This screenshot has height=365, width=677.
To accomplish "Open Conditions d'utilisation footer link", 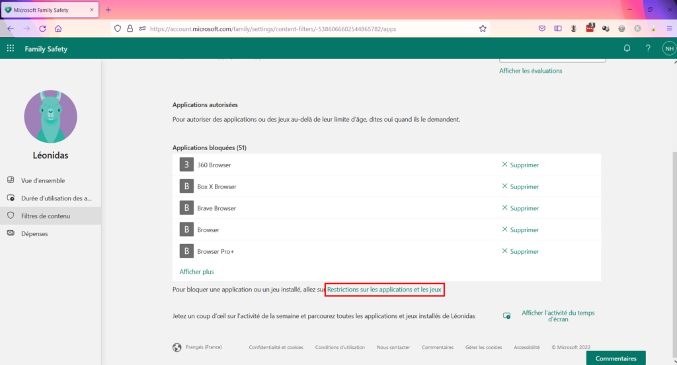I will [x=340, y=347].
